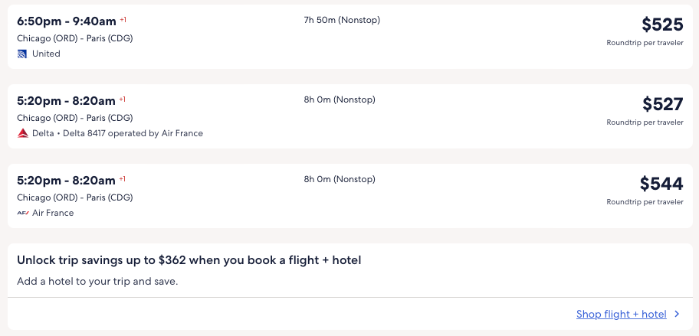Click the Air France 8h 0m (Nonstop) duration

[340, 179]
